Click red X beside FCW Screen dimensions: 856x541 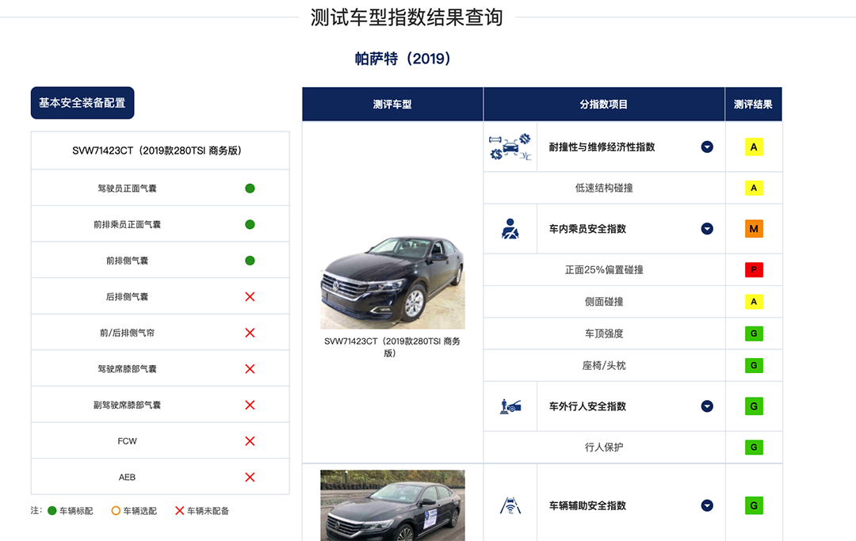[x=250, y=441]
